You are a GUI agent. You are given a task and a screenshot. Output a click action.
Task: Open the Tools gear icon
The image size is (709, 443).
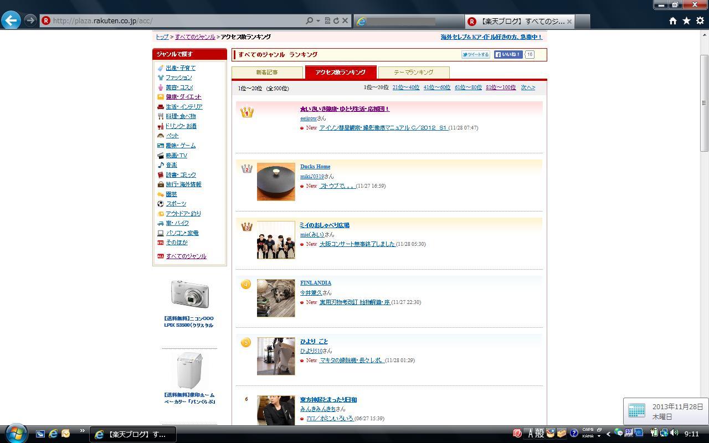click(700, 20)
